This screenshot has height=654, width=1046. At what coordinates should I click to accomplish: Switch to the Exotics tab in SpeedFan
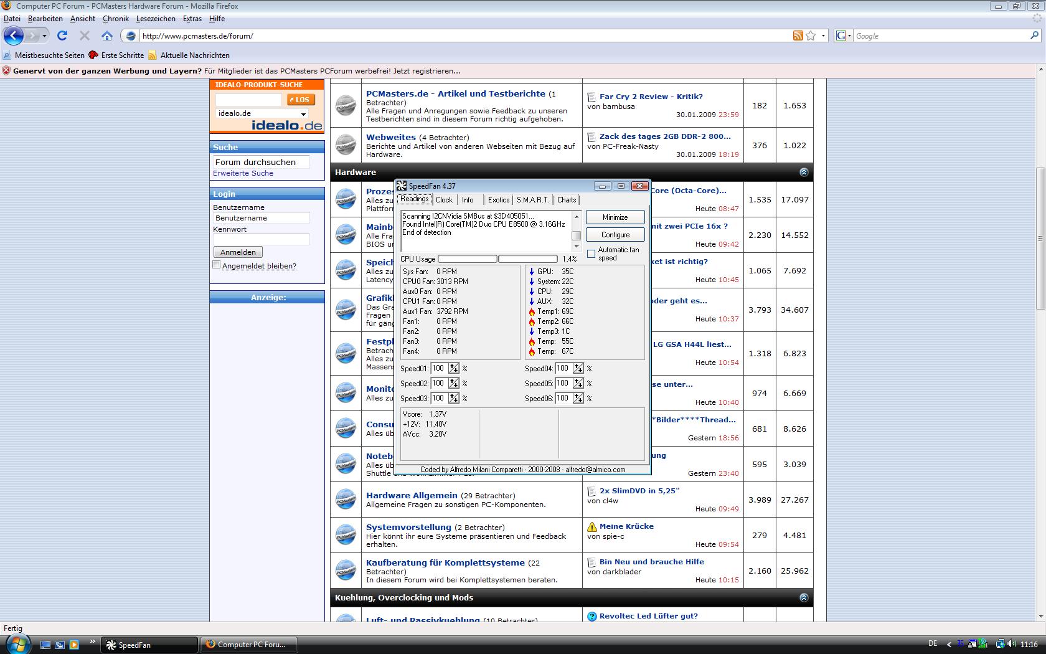coord(498,200)
